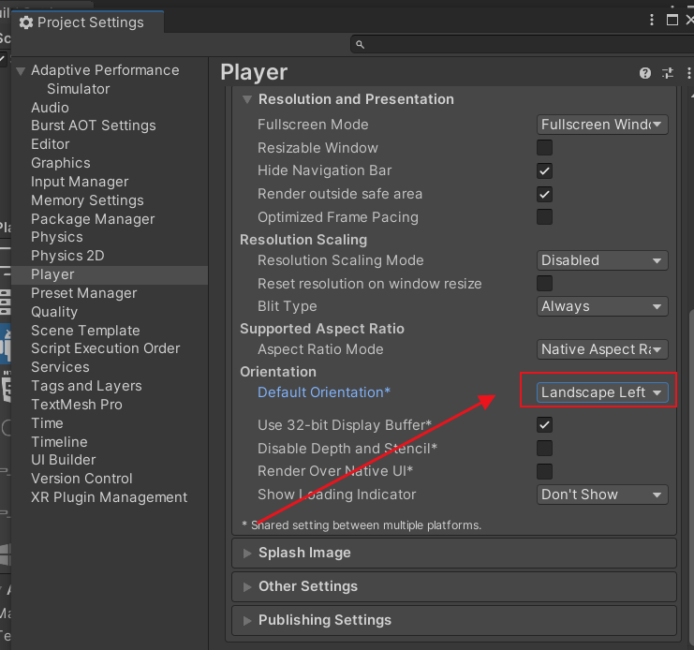Open Preset Manager settings

click(84, 293)
